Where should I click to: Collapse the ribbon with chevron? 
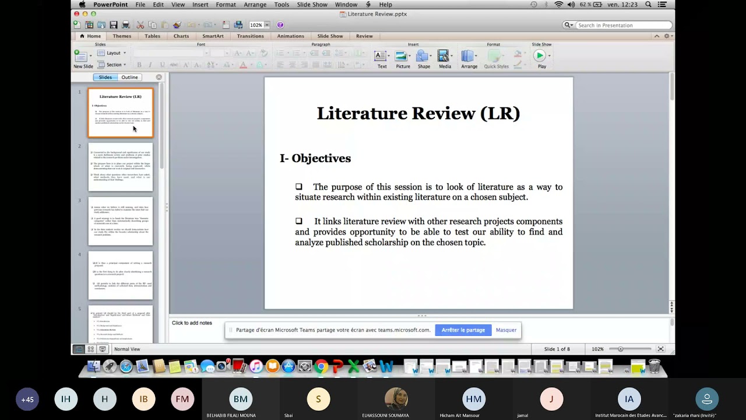tap(657, 36)
